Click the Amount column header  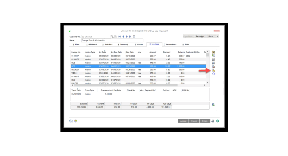coord(153,52)
